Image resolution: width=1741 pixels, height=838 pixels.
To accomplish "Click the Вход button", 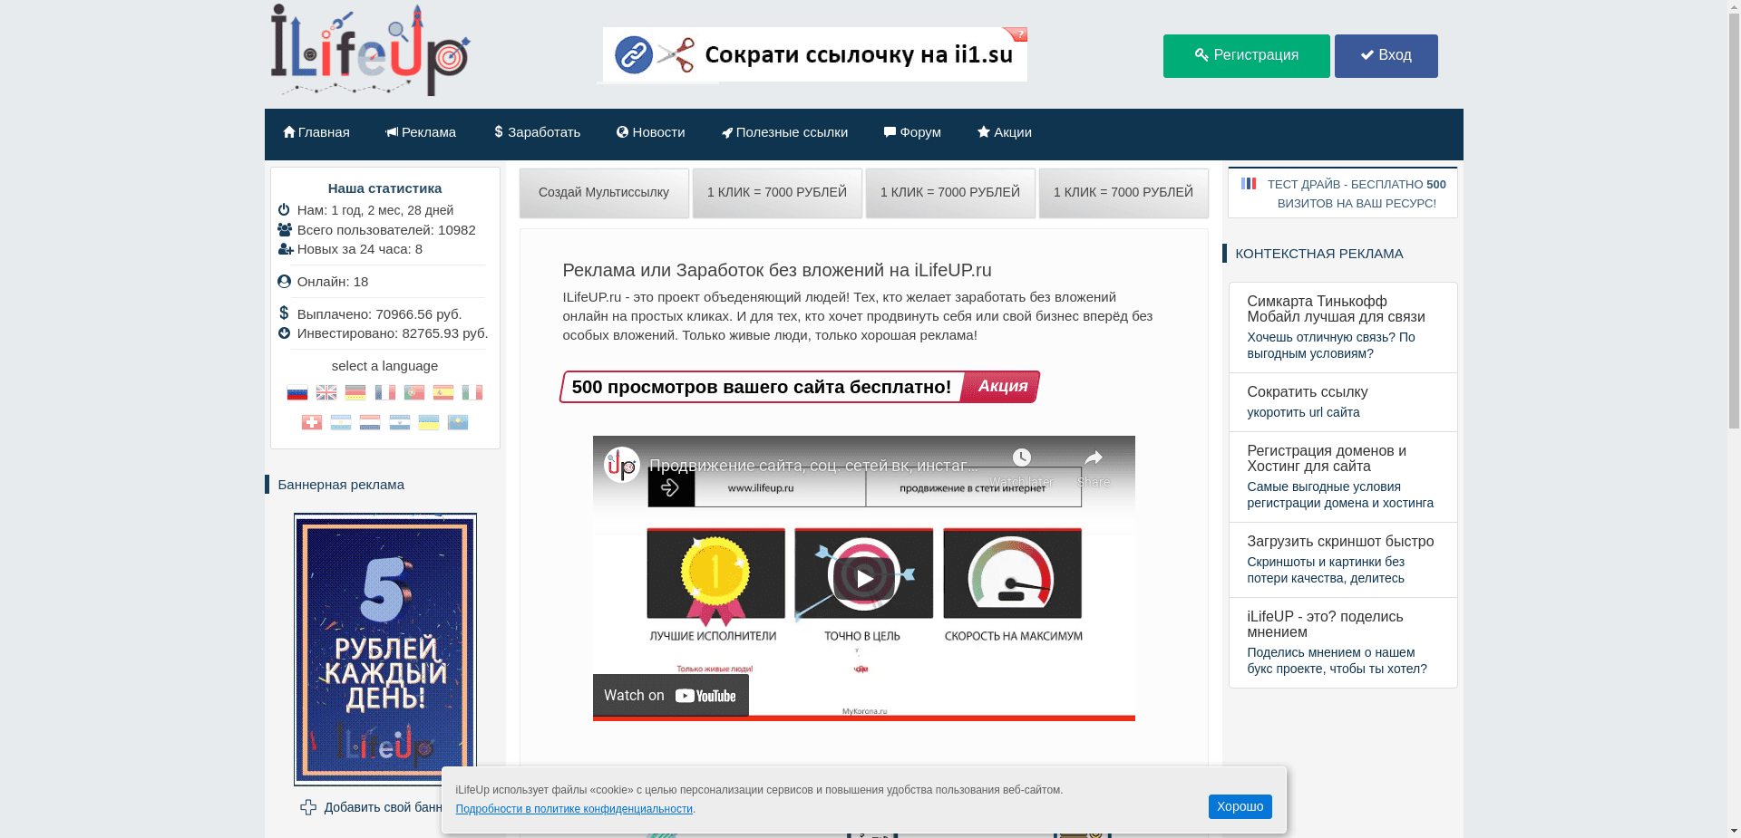I will click(x=1386, y=55).
